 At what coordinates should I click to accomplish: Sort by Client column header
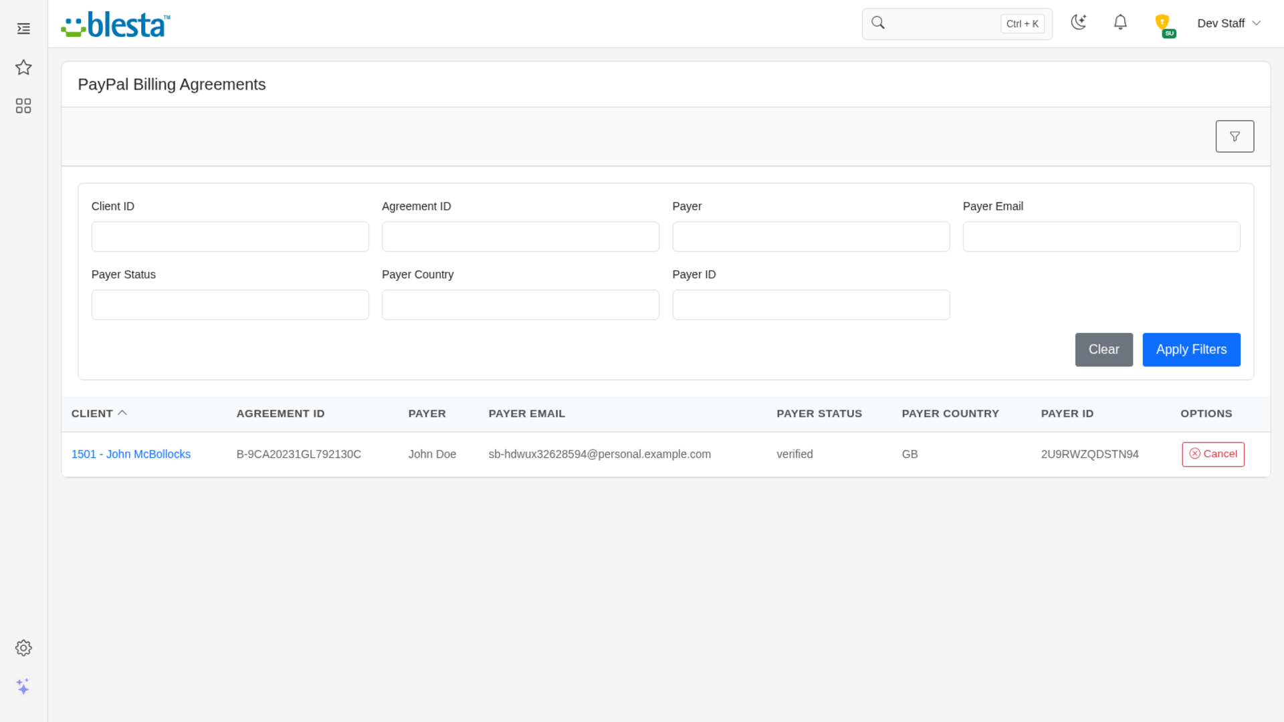click(99, 414)
